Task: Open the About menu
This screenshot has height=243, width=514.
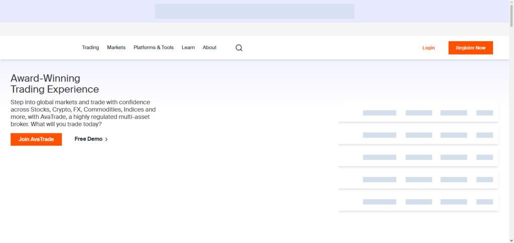Action: pyautogui.click(x=209, y=48)
